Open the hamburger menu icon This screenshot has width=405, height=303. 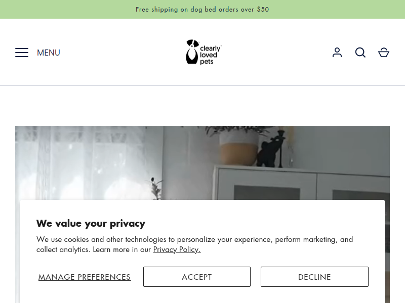(22, 53)
